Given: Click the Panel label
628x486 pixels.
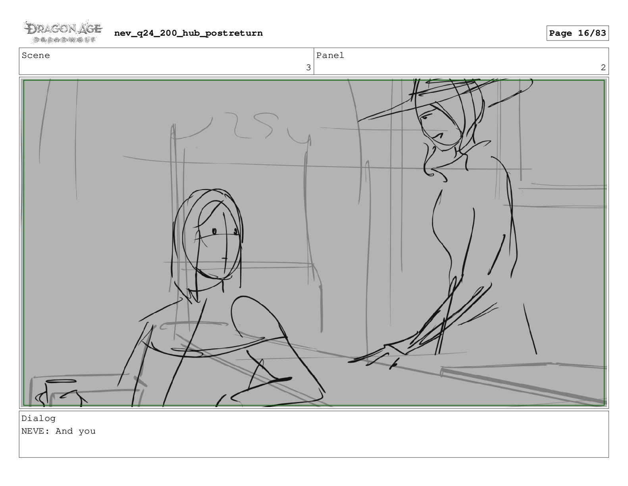Looking at the screenshot, I should [330, 56].
